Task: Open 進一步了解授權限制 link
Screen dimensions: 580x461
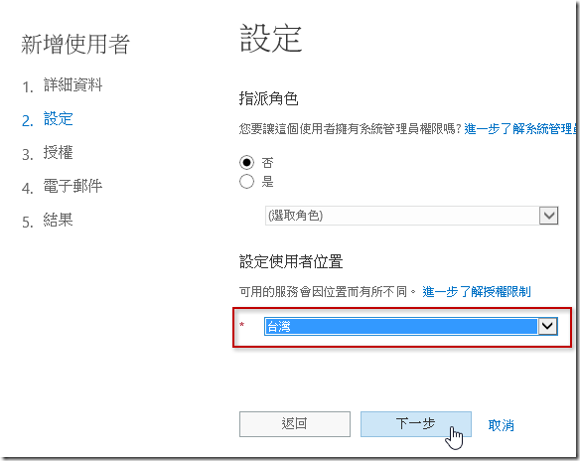Action: click(x=477, y=292)
